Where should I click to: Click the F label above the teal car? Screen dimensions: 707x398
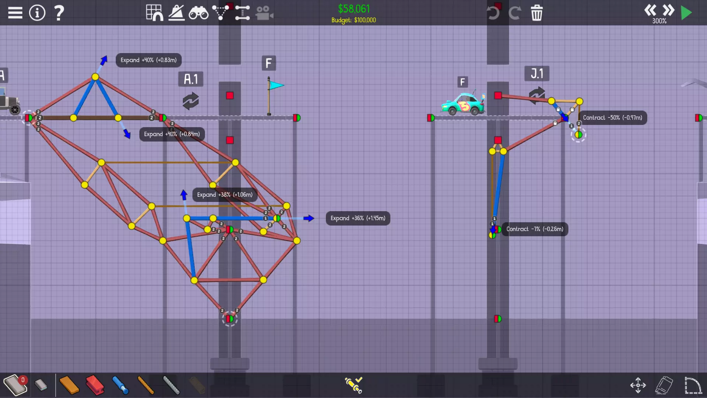(463, 82)
